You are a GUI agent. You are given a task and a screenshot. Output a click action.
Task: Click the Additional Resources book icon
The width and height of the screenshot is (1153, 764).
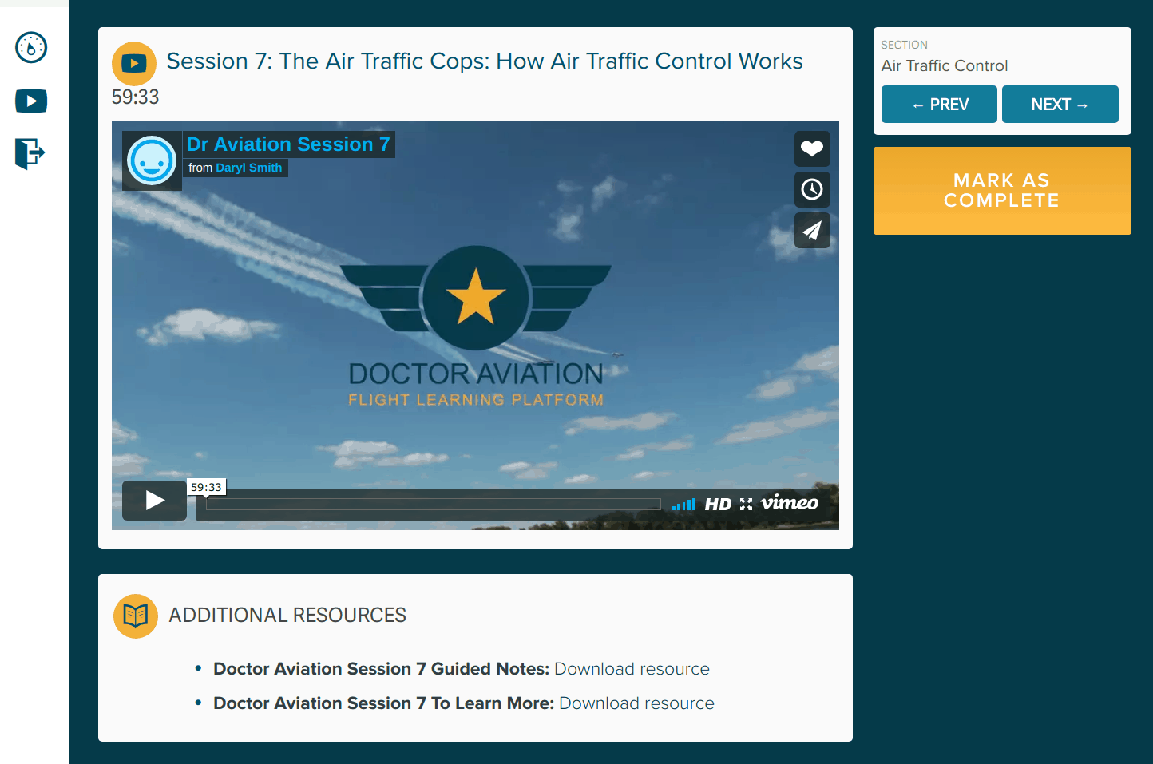click(x=136, y=616)
